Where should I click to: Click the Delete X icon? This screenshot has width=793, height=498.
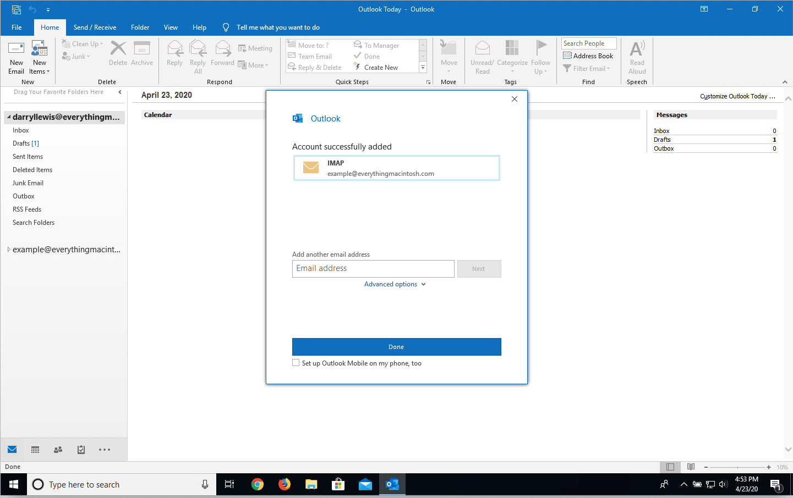(x=118, y=48)
